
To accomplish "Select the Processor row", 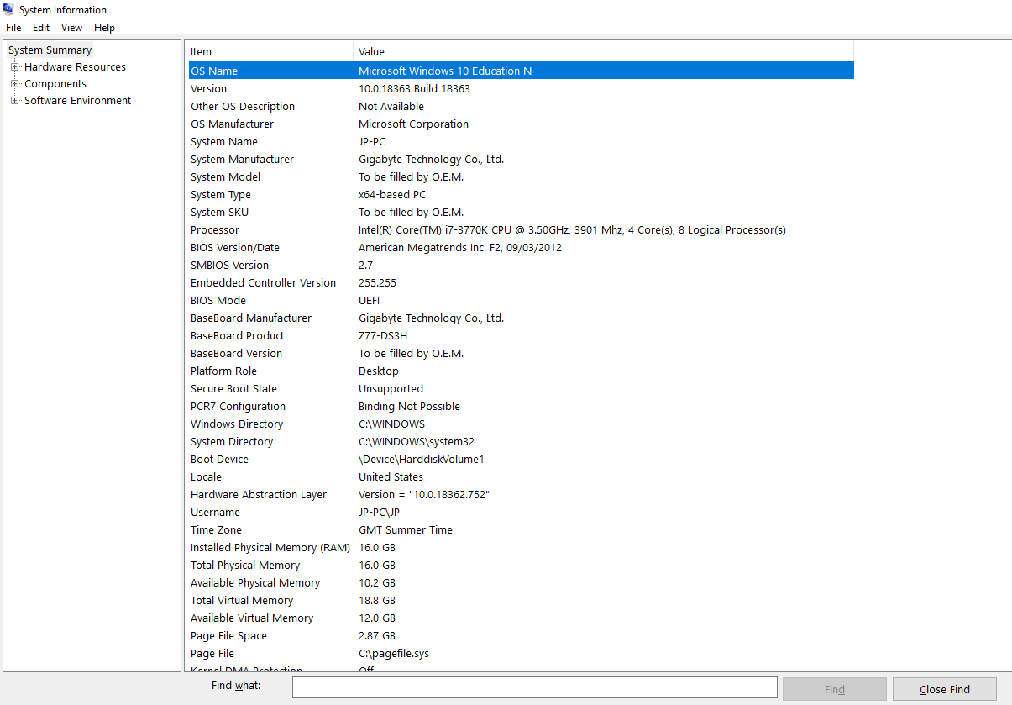I will pos(521,230).
